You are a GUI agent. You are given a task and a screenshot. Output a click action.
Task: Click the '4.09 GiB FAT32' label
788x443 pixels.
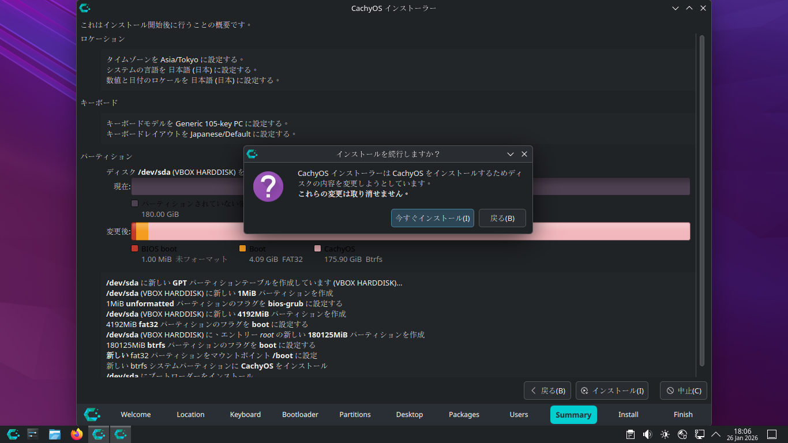click(x=276, y=259)
